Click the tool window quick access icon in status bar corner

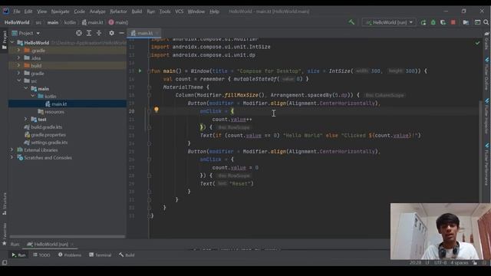(5, 262)
